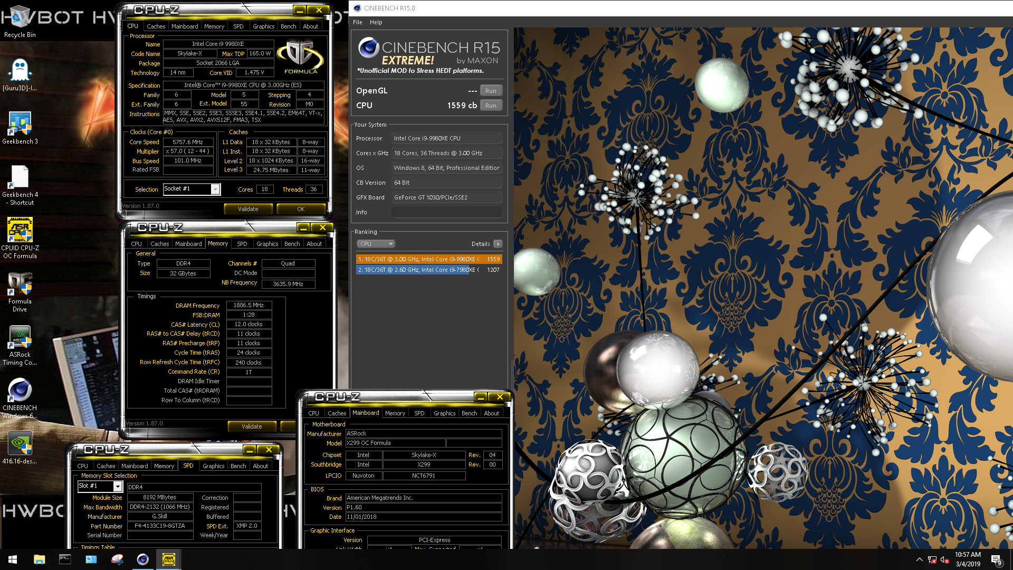Viewport: 1013px width, 570px height.
Task: Switch to Caches tab in top CPU-Z window
Action: [156, 26]
